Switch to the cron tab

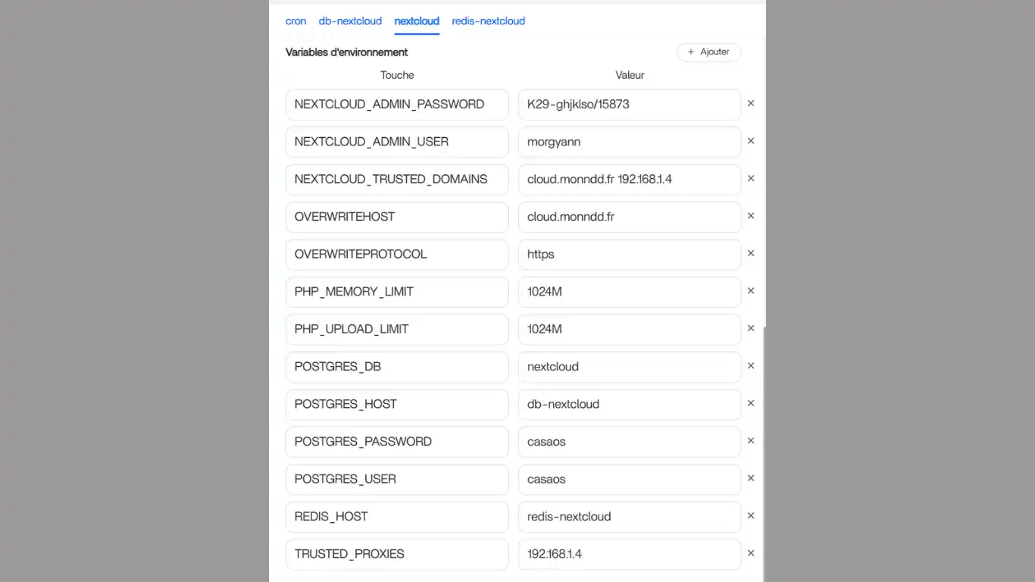[295, 21]
